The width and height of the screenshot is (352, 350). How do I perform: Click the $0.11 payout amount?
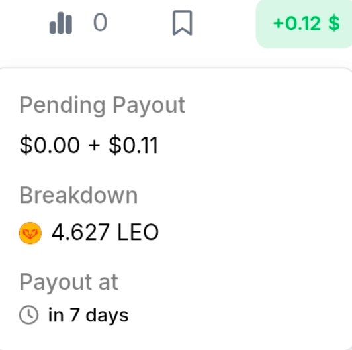(134, 145)
